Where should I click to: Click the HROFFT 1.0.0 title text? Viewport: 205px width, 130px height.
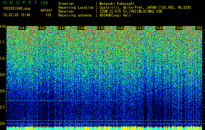click(x=26, y=3)
